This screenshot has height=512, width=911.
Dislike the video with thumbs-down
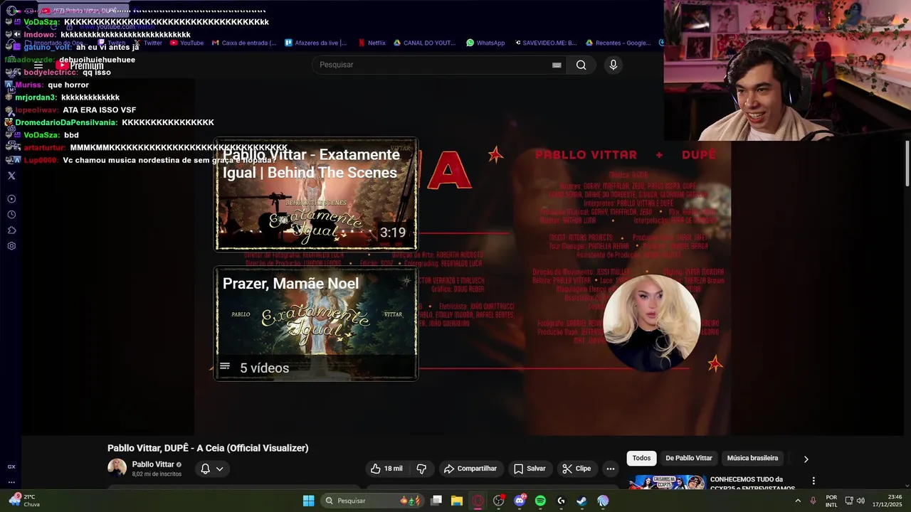click(x=421, y=469)
